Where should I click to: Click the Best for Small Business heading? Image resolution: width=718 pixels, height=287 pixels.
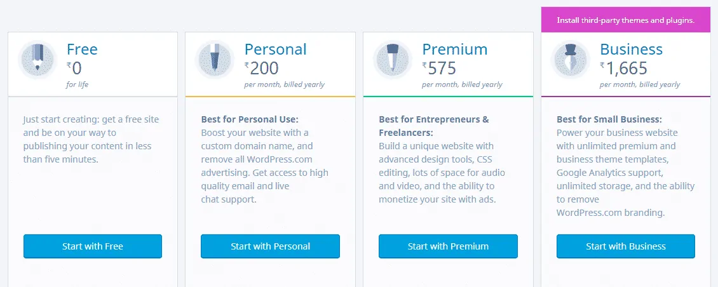pyautogui.click(x=609, y=119)
